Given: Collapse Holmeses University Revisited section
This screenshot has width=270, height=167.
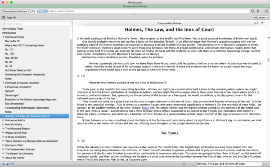Looking at the screenshot, I should (3, 83).
